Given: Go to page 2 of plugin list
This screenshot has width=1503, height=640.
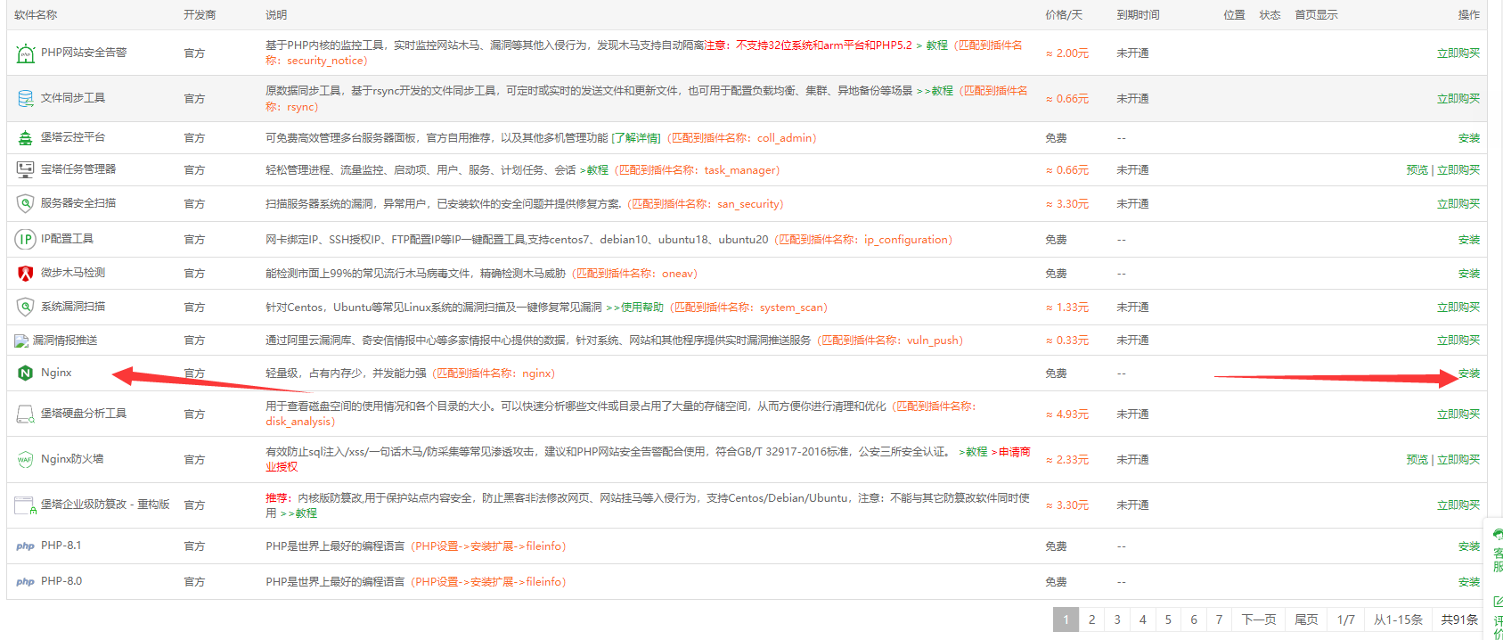Looking at the screenshot, I should pos(1091,619).
